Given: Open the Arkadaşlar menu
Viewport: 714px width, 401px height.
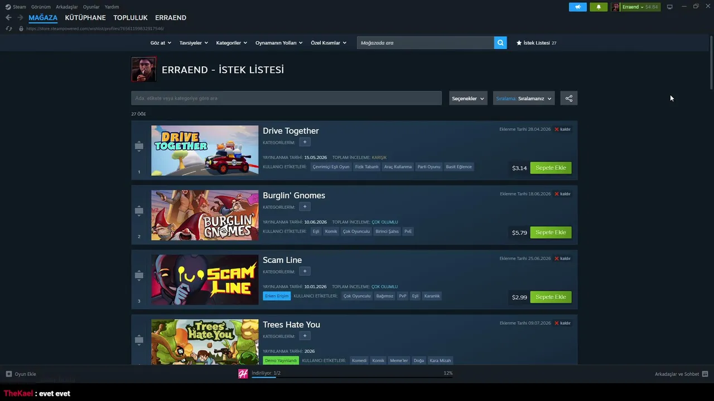Looking at the screenshot, I should point(67,7).
